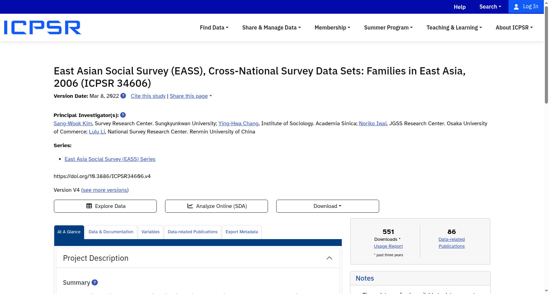Image resolution: width=549 pixels, height=294 pixels.
Task: Open the Usage Report link
Action: point(388,246)
